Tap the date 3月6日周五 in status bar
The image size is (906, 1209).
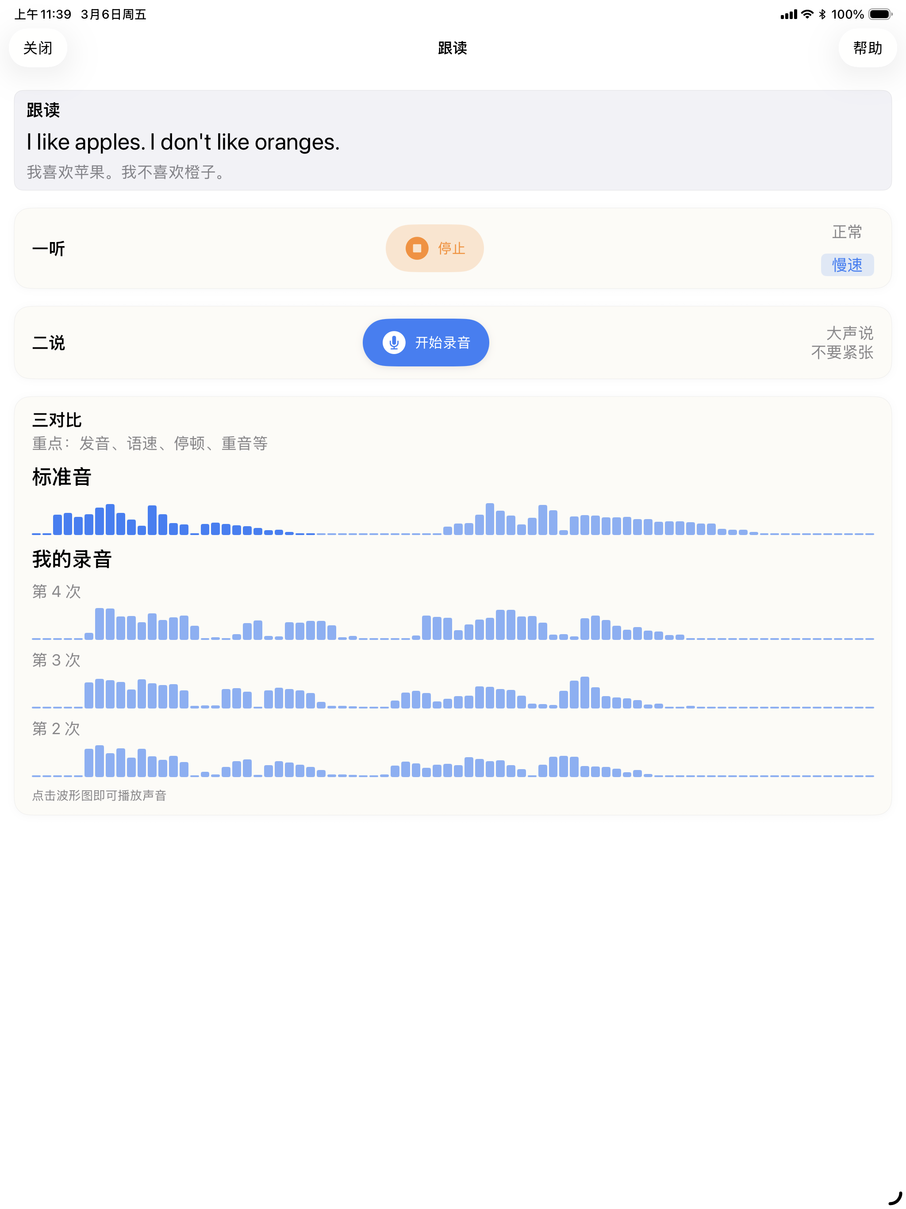click(114, 14)
